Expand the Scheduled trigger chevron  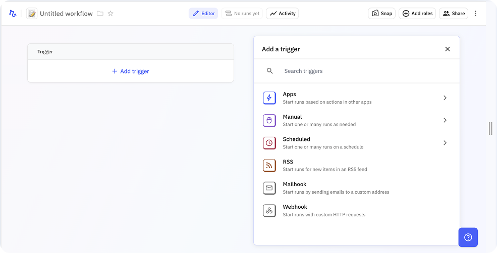pyautogui.click(x=445, y=143)
